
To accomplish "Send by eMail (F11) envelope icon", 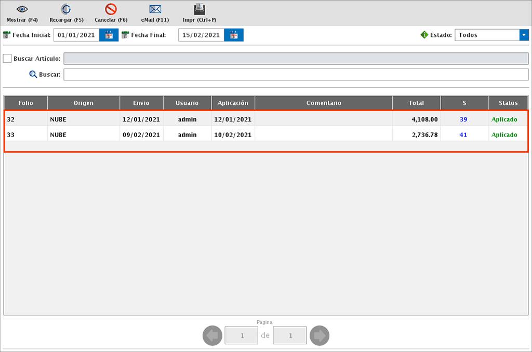I will [x=155, y=9].
